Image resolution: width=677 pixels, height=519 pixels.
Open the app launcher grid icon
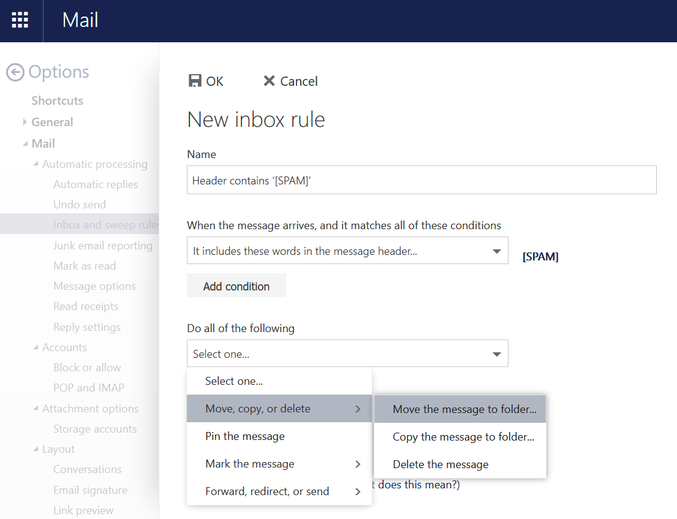click(x=20, y=20)
